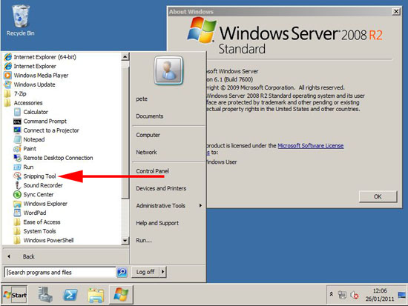
Task: Open Notepad from its icon
Action: coord(18,139)
